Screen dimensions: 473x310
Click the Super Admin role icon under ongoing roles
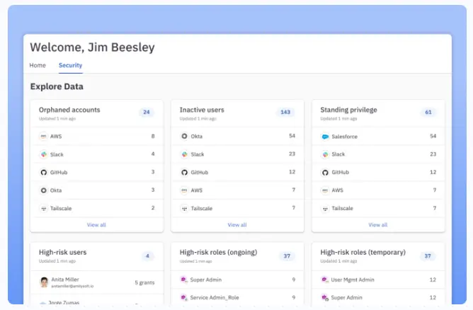[184, 280]
